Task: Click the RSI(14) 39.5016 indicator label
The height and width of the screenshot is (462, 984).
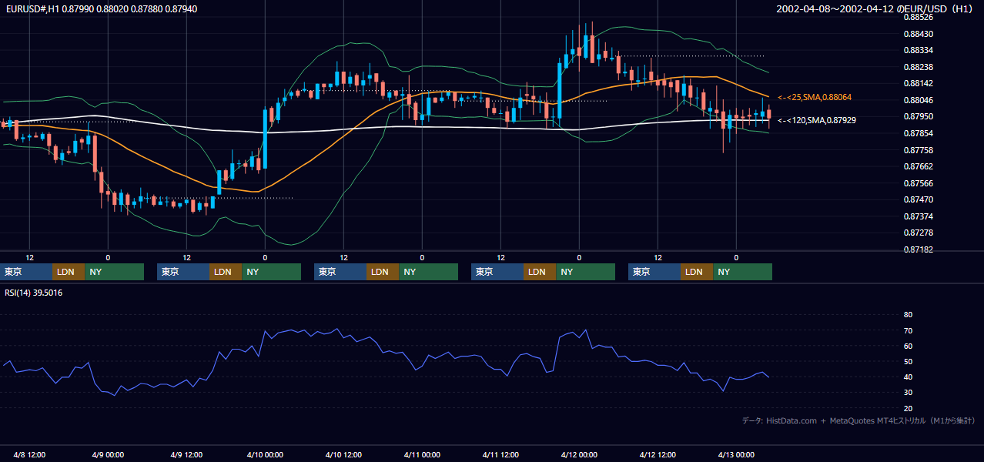Action: 34,293
